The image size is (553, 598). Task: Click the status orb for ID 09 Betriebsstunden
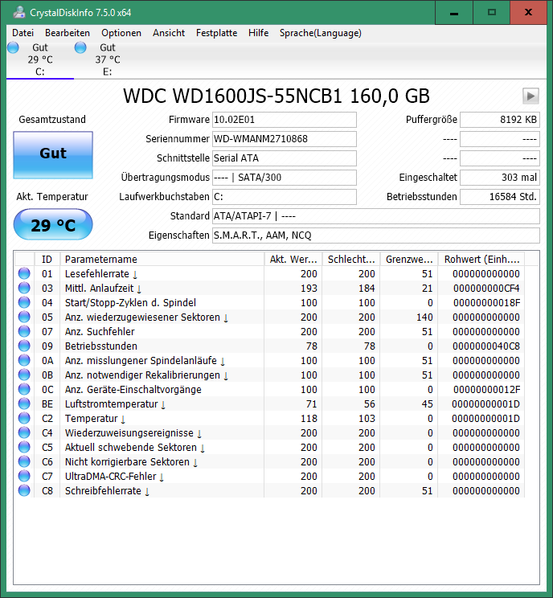pos(24,346)
